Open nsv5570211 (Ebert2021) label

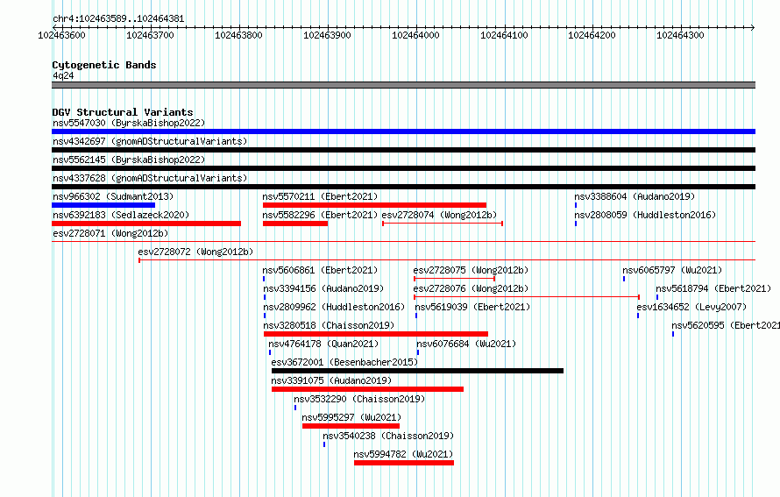(x=320, y=196)
